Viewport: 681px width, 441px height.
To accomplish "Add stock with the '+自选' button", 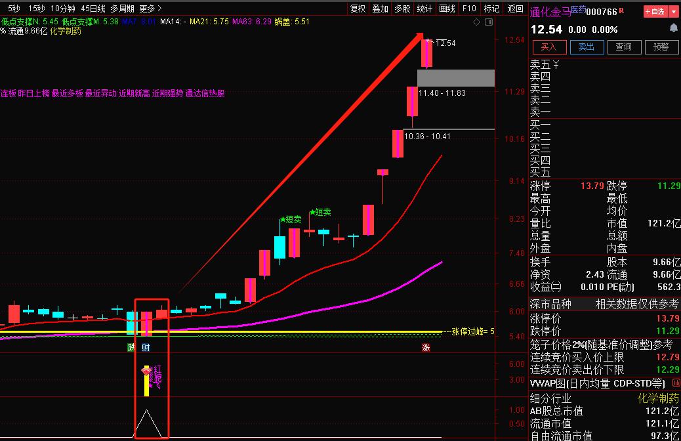I will click(x=655, y=12).
